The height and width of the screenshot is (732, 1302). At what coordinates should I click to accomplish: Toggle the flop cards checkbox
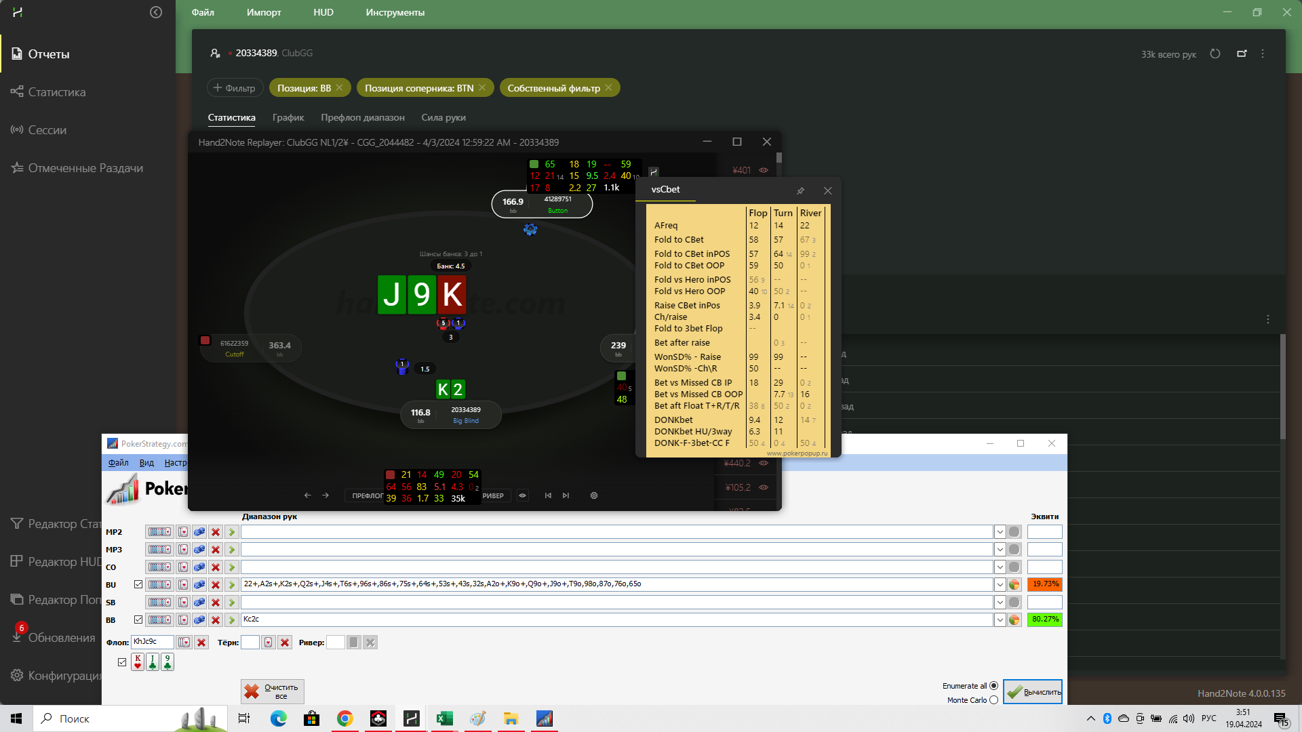click(x=122, y=662)
